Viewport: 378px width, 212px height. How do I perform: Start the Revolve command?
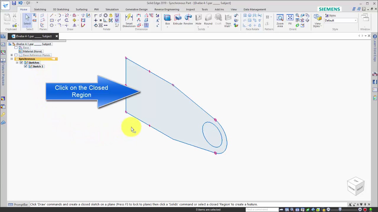pos(188,19)
